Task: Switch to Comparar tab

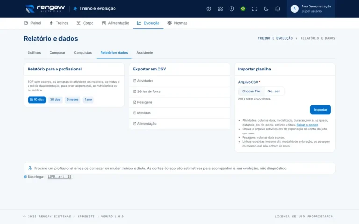Action: point(57,53)
